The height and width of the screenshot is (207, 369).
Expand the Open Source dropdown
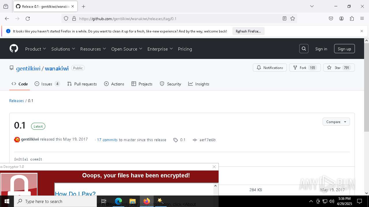click(127, 49)
